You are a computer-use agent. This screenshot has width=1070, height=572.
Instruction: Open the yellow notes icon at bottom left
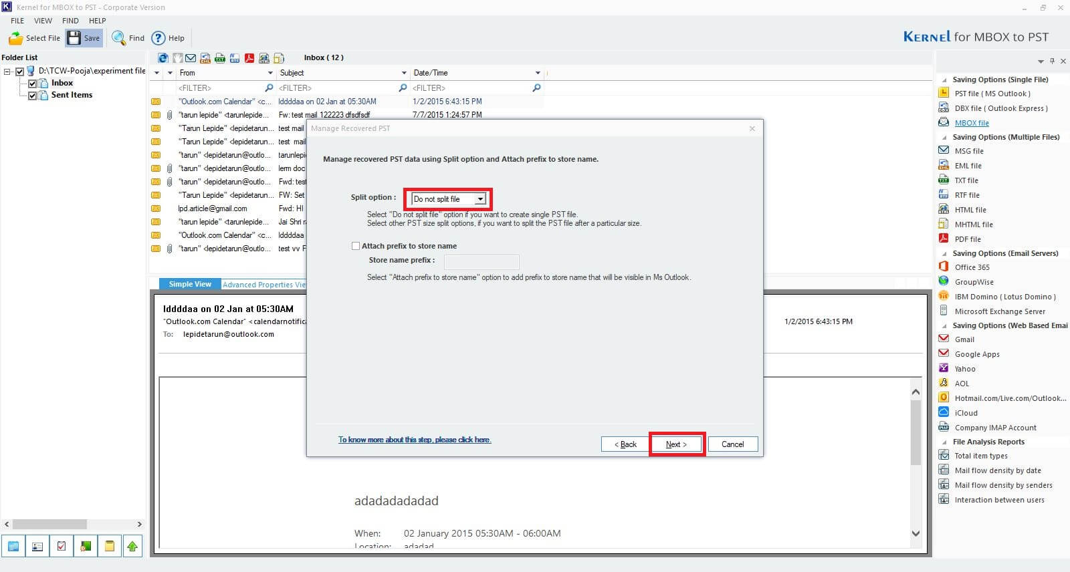pyautogui.click(x=109, y=546)
